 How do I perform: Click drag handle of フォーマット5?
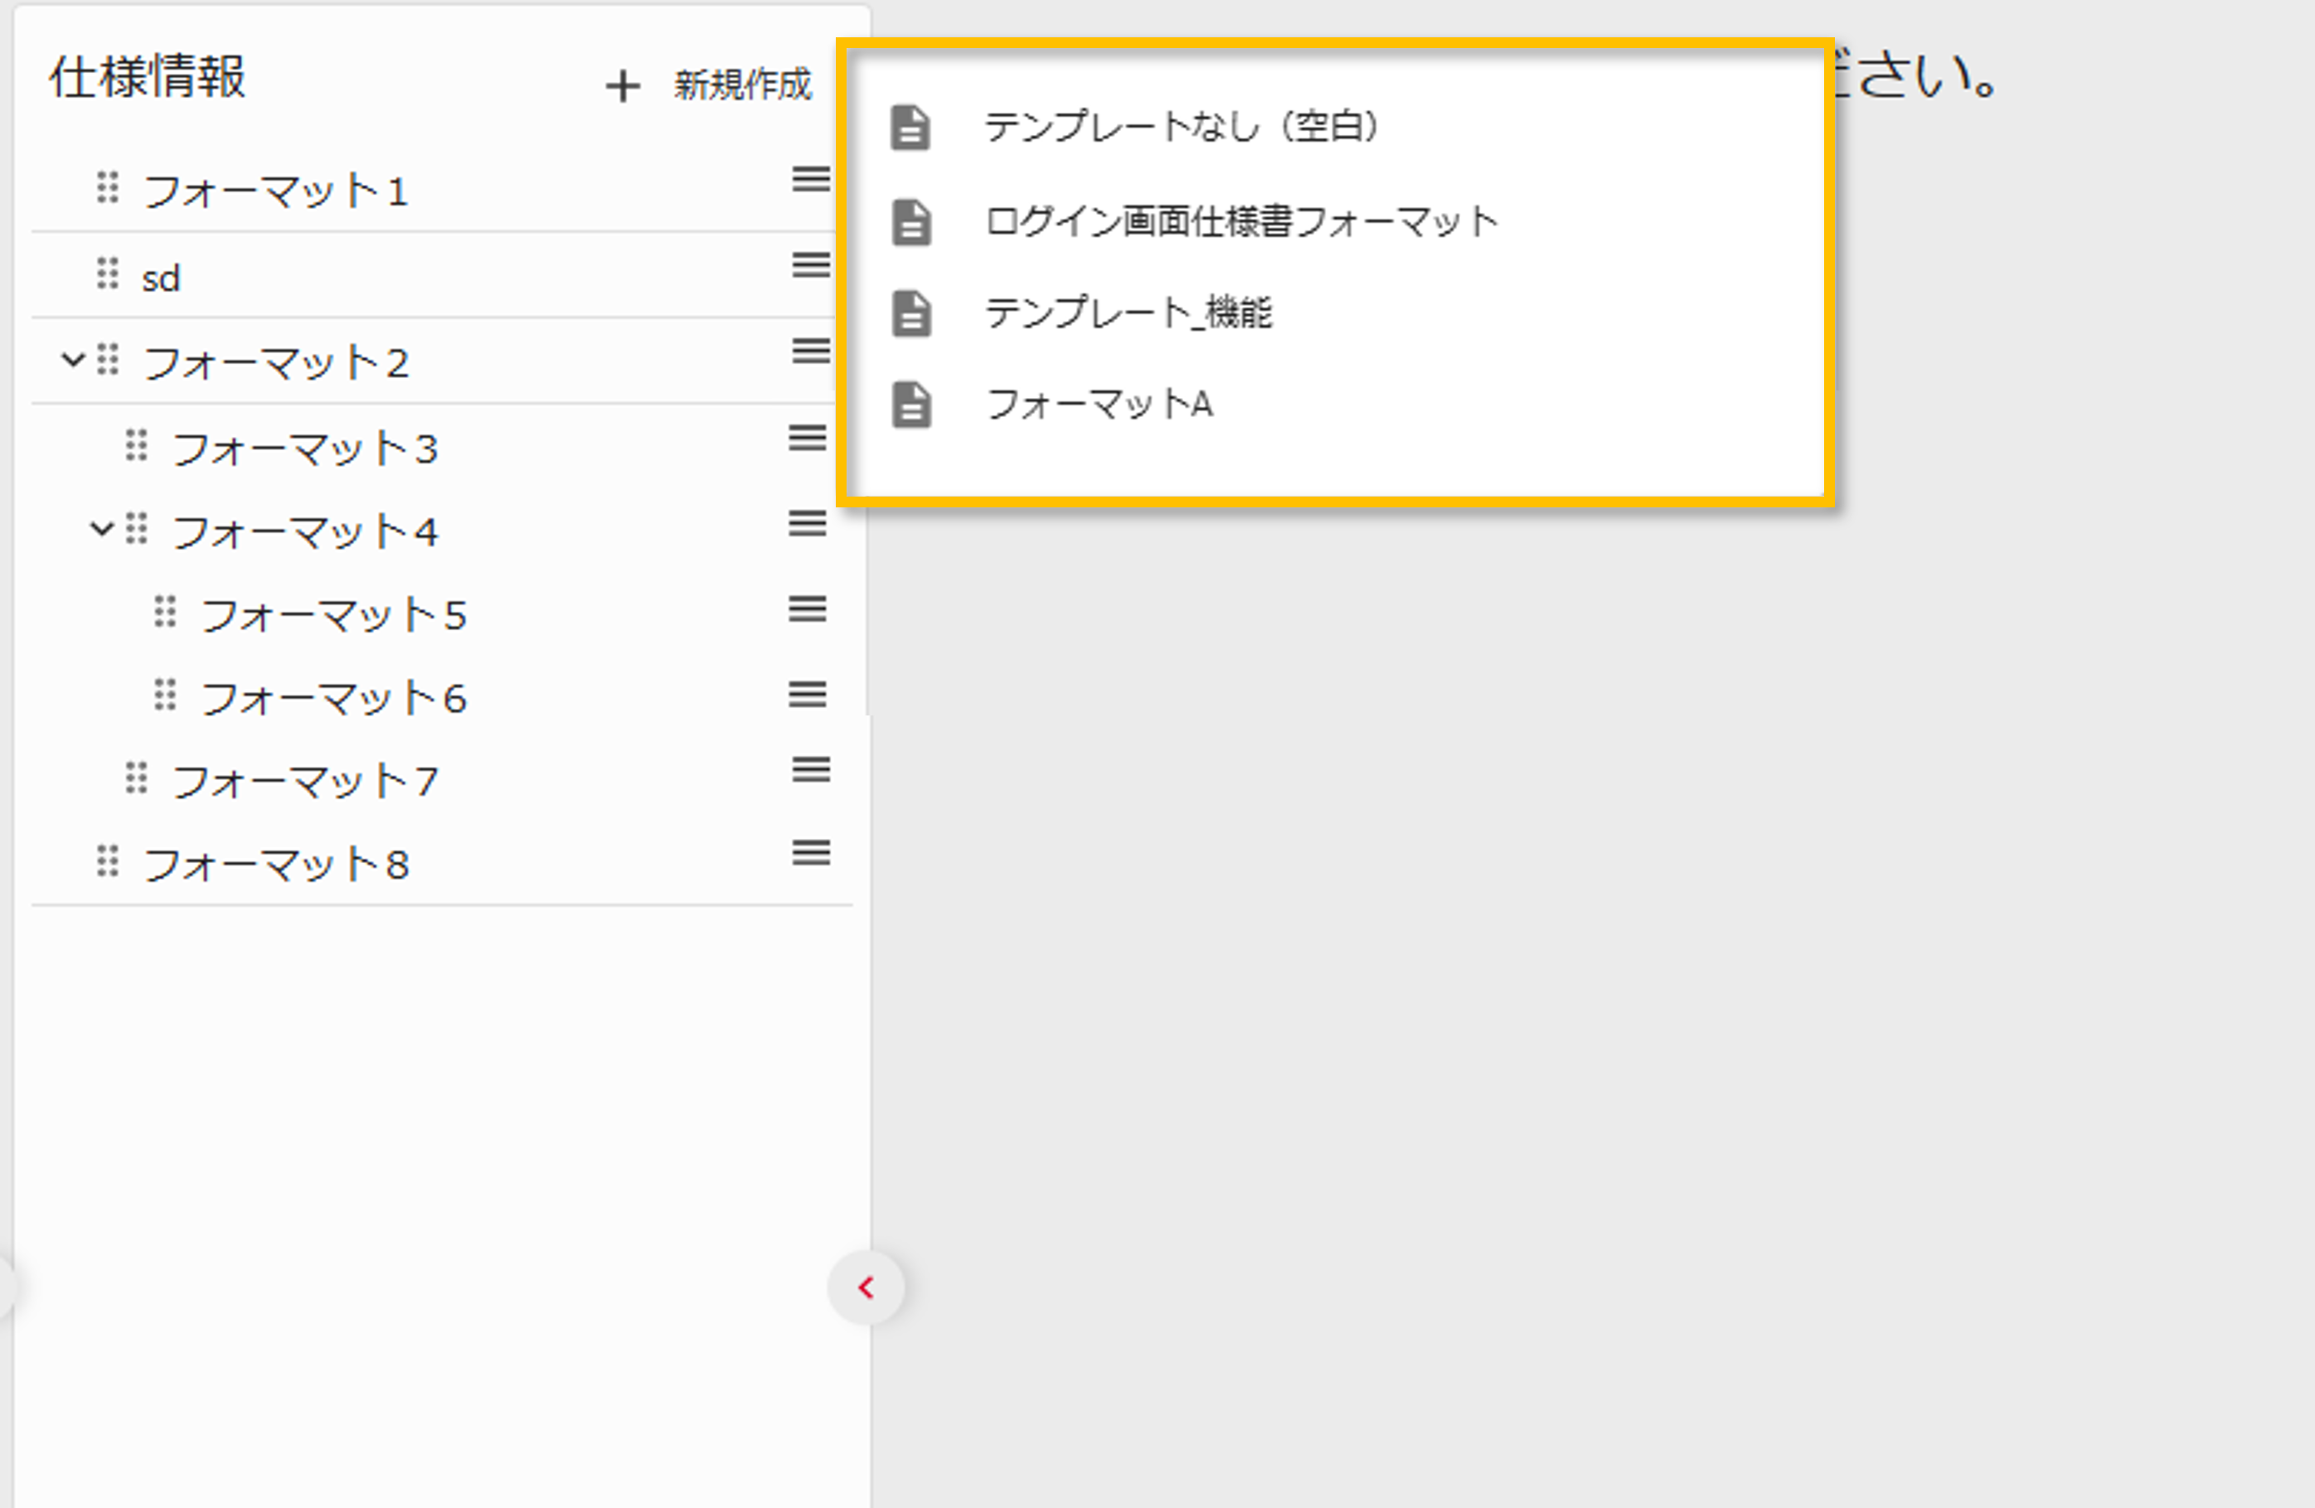(165, 613)
